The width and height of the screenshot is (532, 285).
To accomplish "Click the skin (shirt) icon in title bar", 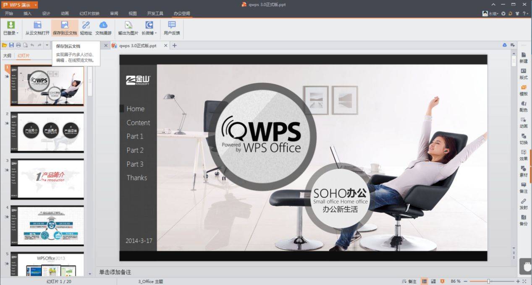I will [518, 13].
